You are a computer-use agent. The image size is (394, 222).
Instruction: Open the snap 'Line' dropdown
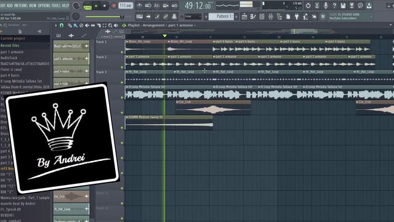(193, 17)
